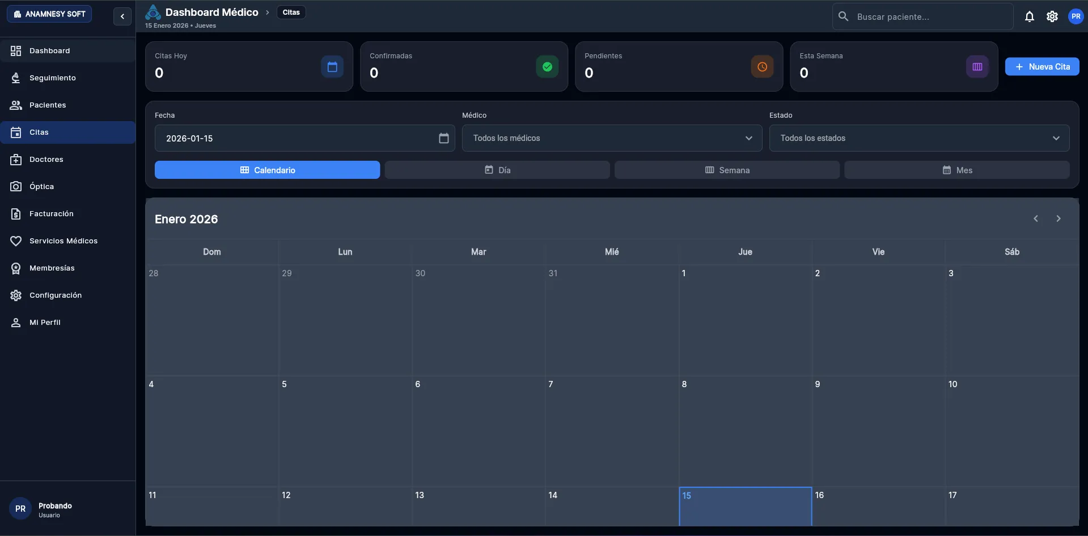
Task: Switch to the Calendario view tab
Action: (267, 170)
